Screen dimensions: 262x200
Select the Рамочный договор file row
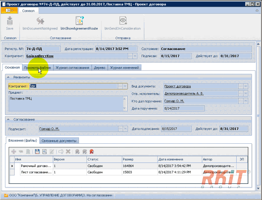point(36,166)
